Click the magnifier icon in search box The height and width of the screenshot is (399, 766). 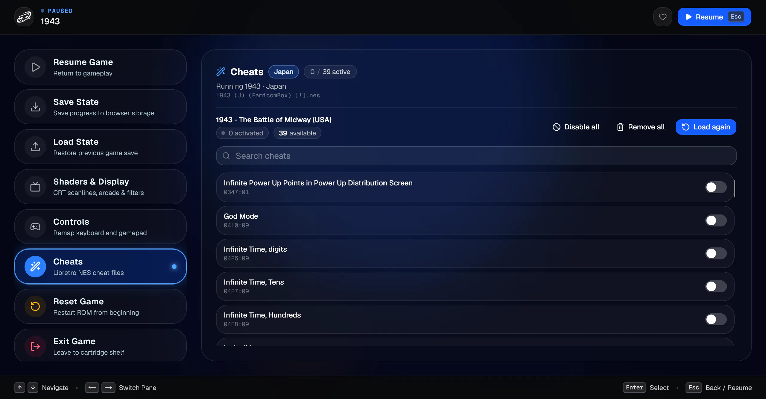point(226,156)
